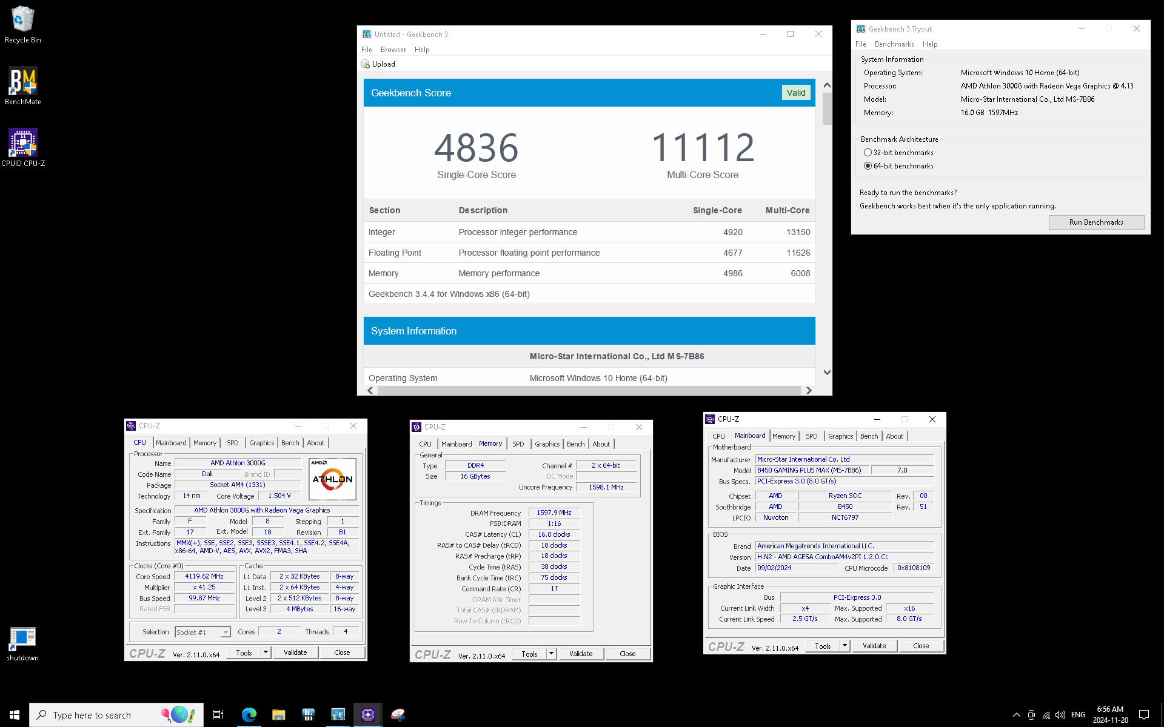1164x727 pixels.
Task: Click the ENG language indicator
Action: point(1078,715)
